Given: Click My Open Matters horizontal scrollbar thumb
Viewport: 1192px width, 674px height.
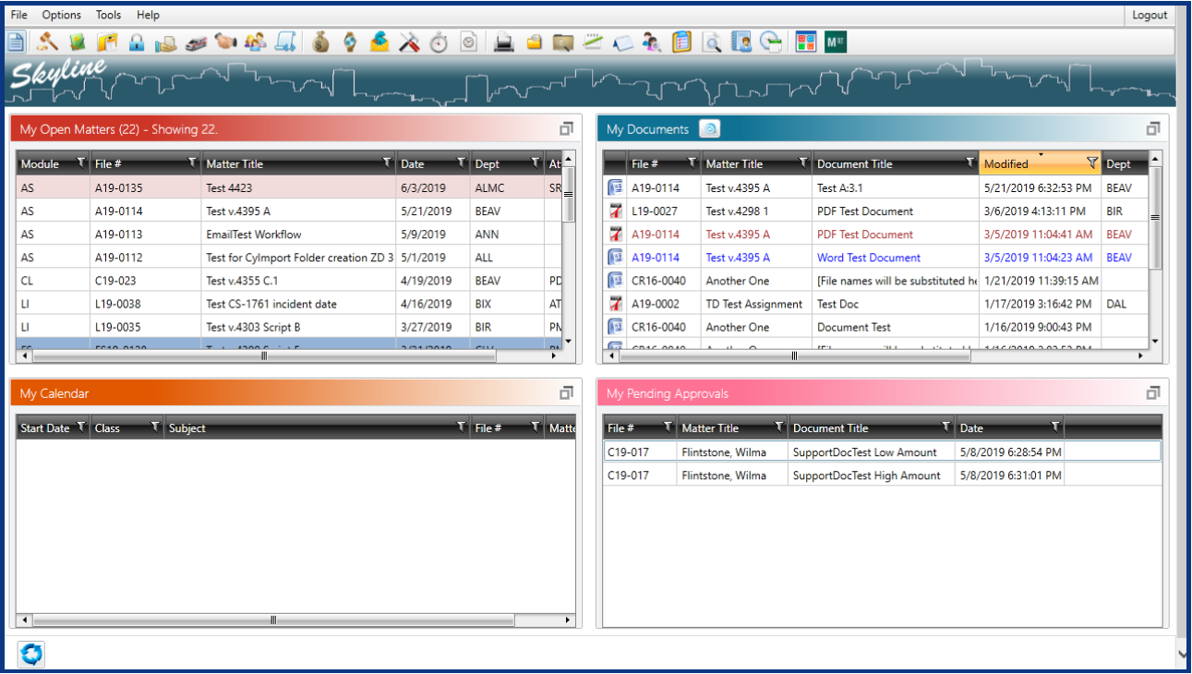Looking at the screenshot, I should 264,355.
